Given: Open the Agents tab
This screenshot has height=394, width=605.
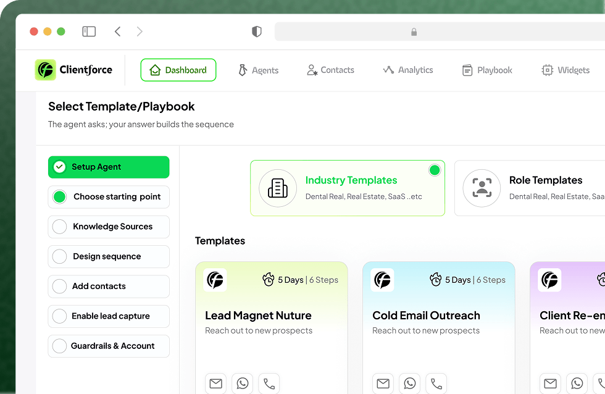Looking at the screenshot, I should (x=258, y=70).
